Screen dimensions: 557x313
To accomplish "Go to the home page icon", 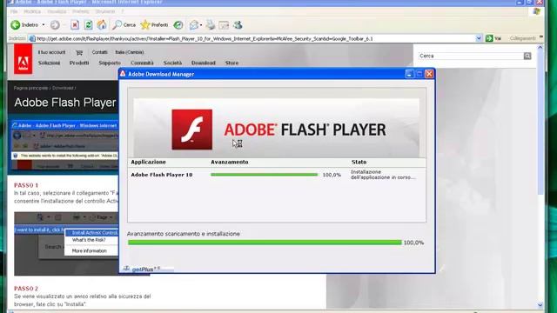I will (x=102, y=25).
